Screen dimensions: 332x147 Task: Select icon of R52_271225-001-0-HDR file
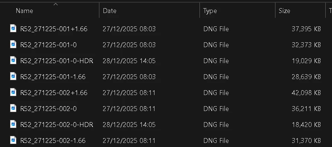coord(13,61)
